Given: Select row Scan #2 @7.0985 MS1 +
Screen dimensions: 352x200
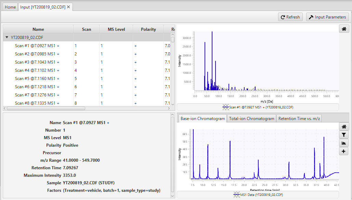Looking at the screenshot, I should click(87, 54).
